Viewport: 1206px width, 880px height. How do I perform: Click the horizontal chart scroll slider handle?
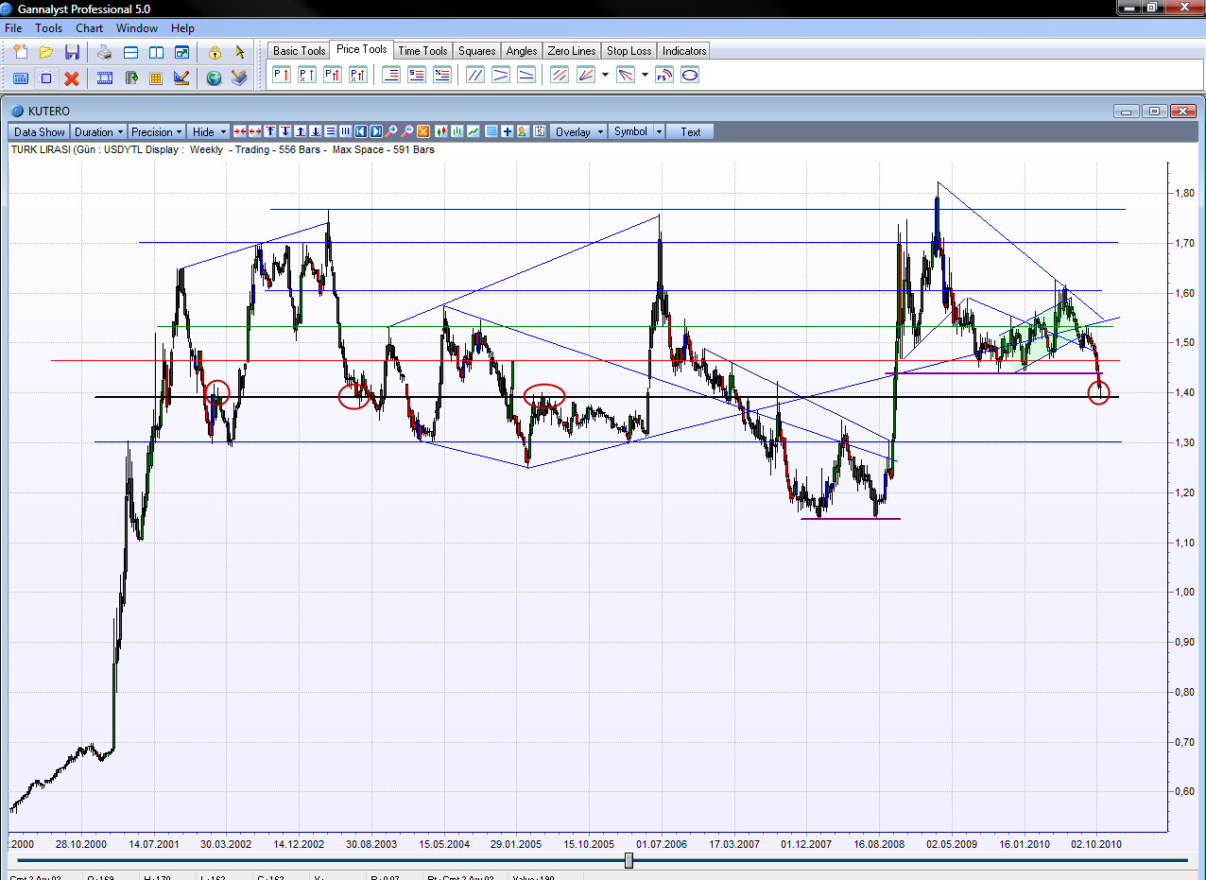pos(629,860)
